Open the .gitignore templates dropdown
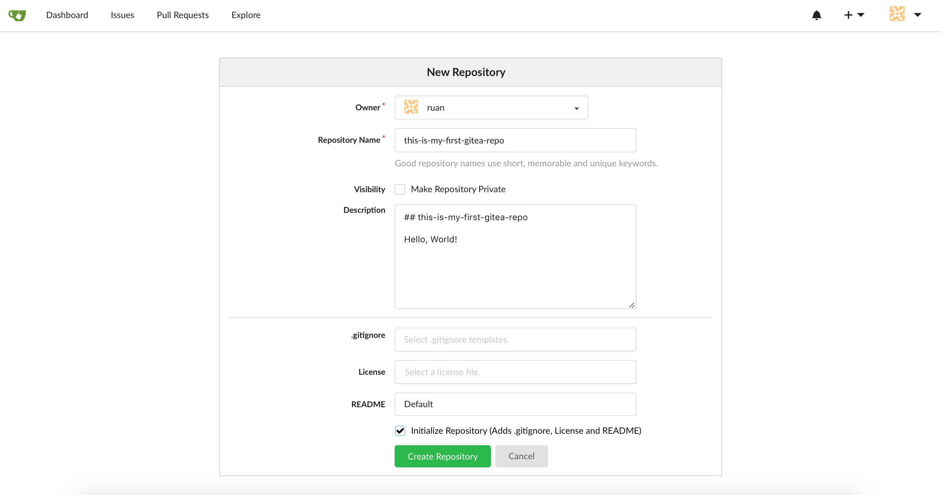Viewport: 942px width, 495px height. (x=515, y=339)
